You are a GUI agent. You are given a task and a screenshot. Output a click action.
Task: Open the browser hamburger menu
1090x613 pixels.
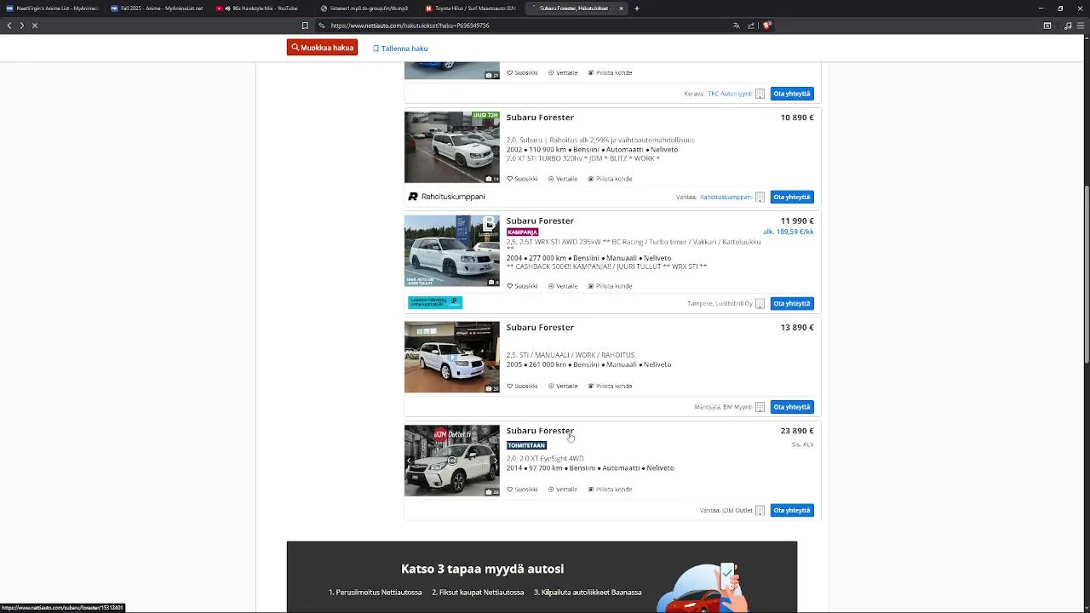coord(1081,26)
